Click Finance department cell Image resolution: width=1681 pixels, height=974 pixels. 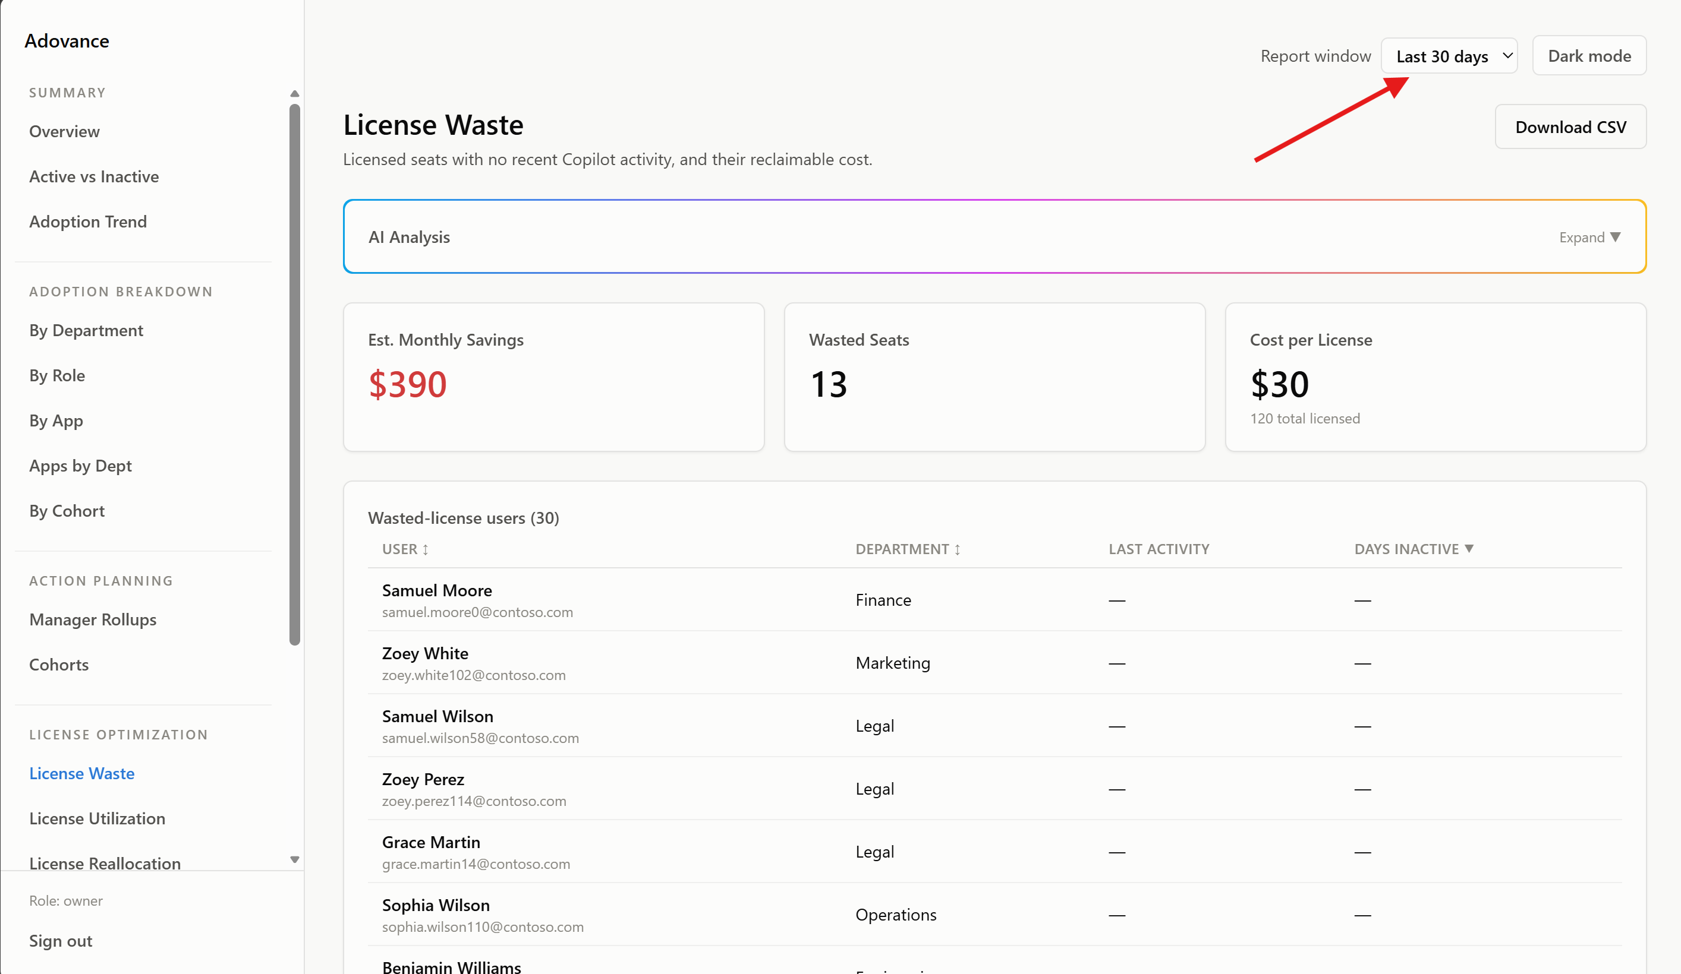(x=883, y=600)
